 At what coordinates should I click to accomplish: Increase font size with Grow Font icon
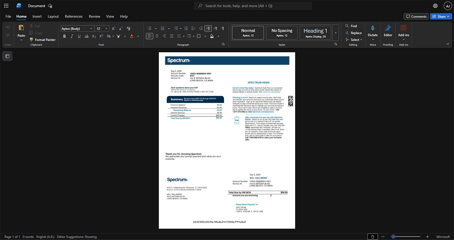point(114,29)
